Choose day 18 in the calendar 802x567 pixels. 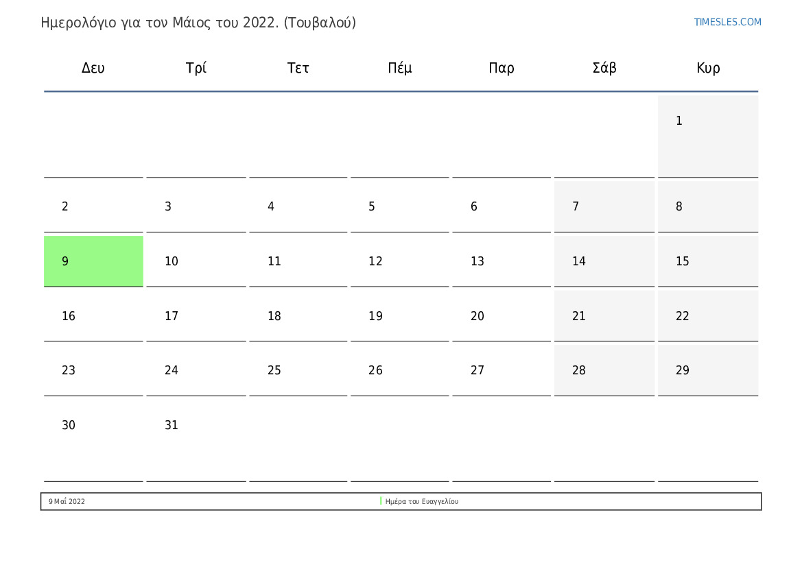coord(298,316)
